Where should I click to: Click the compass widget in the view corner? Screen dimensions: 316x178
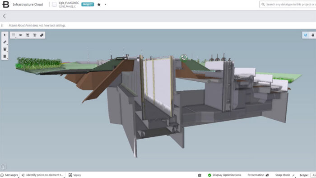coord(4,167)
